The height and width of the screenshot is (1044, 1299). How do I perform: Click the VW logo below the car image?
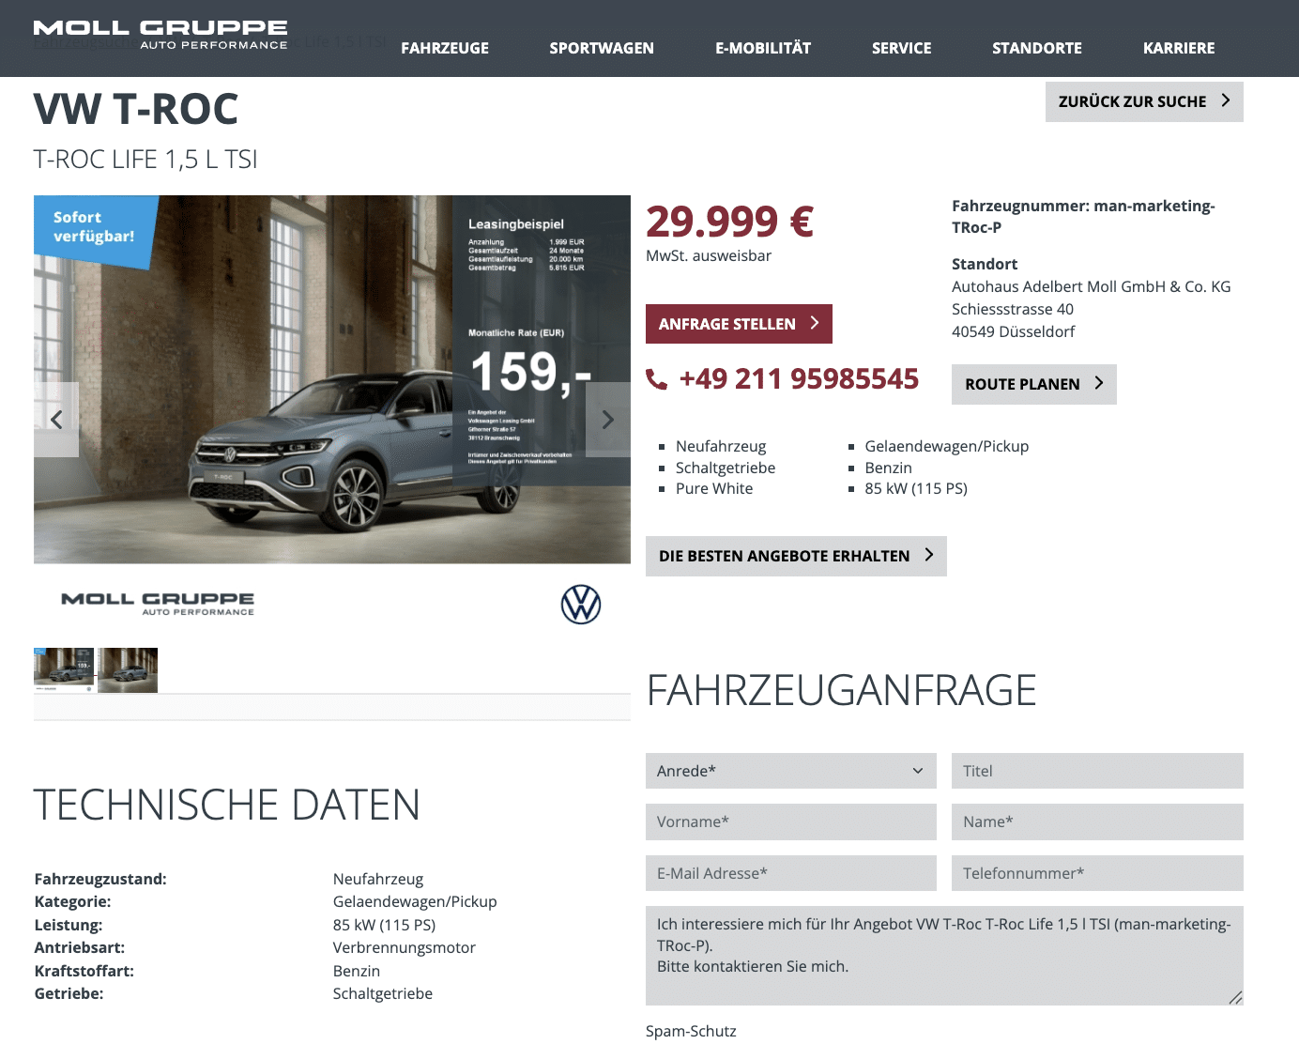(580, 605)
